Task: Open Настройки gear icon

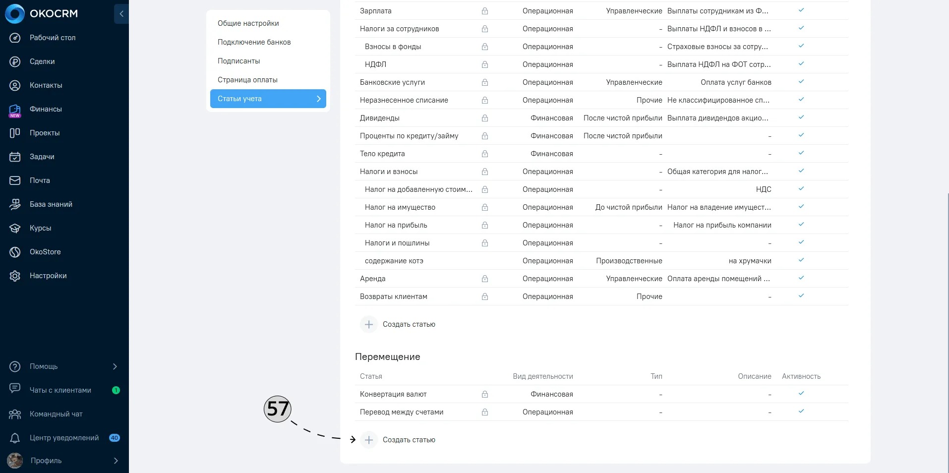Action: (15, 276)
